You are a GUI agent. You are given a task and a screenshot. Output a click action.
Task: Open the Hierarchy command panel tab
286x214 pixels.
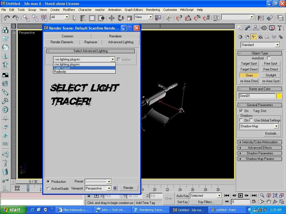pos(256,28)
